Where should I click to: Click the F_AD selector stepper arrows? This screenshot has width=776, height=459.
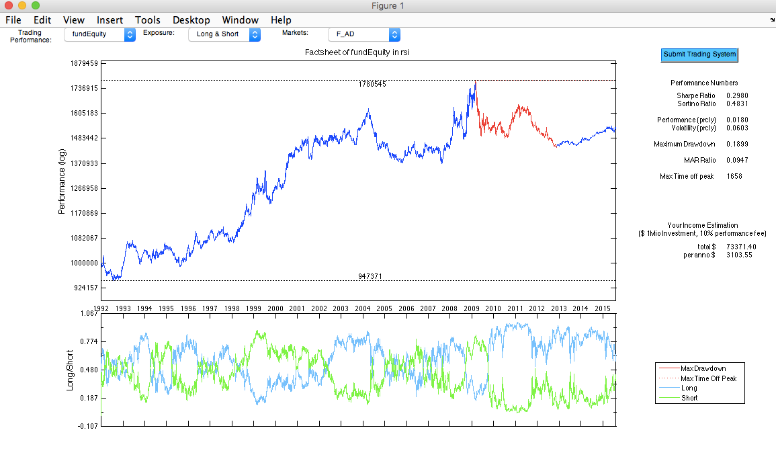[x=394, y=34]
